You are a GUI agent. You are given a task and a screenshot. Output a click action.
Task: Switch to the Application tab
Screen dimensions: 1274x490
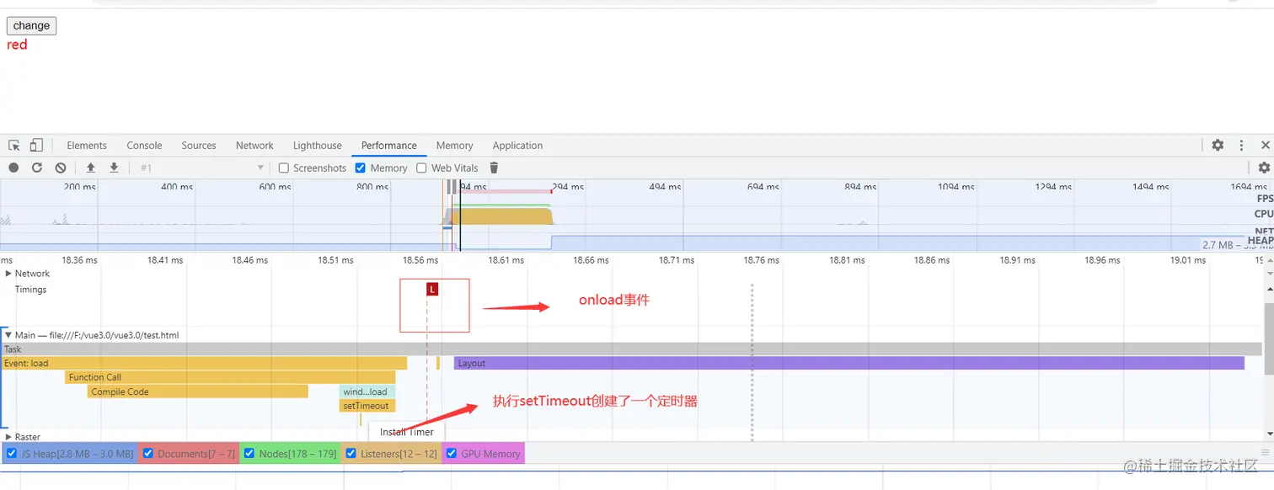coord(517,146)
